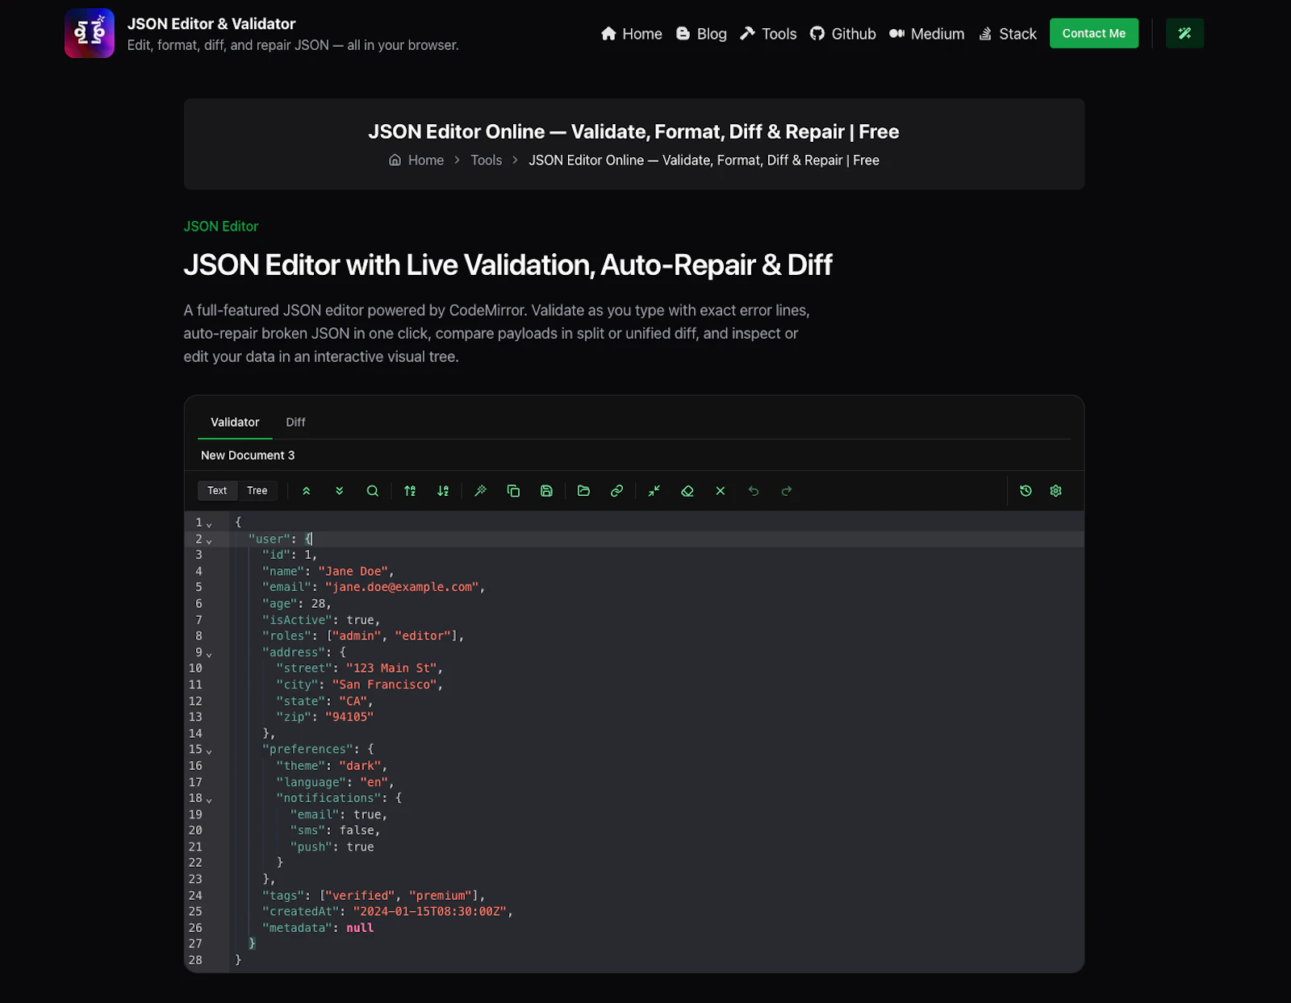Click the "jane.doe@example.com" string value

pos(402,587)
